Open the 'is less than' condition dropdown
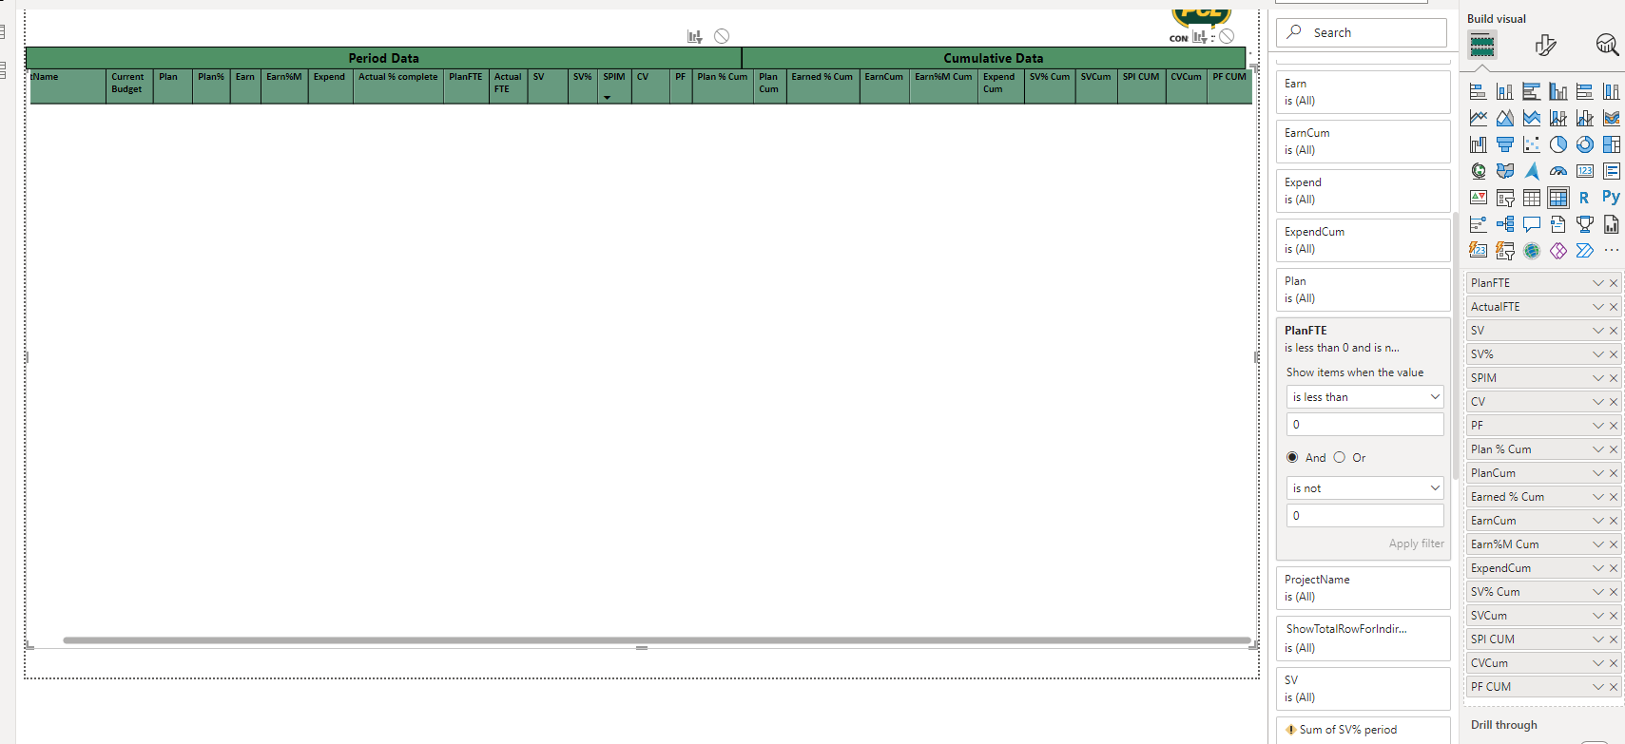Screen dimensions: 1625x744 (x=1365, y=397)
